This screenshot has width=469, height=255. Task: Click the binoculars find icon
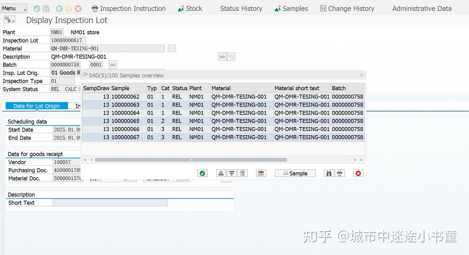329,173
